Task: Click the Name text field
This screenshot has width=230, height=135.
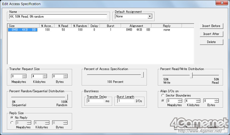Action: (x=58, y=17)
